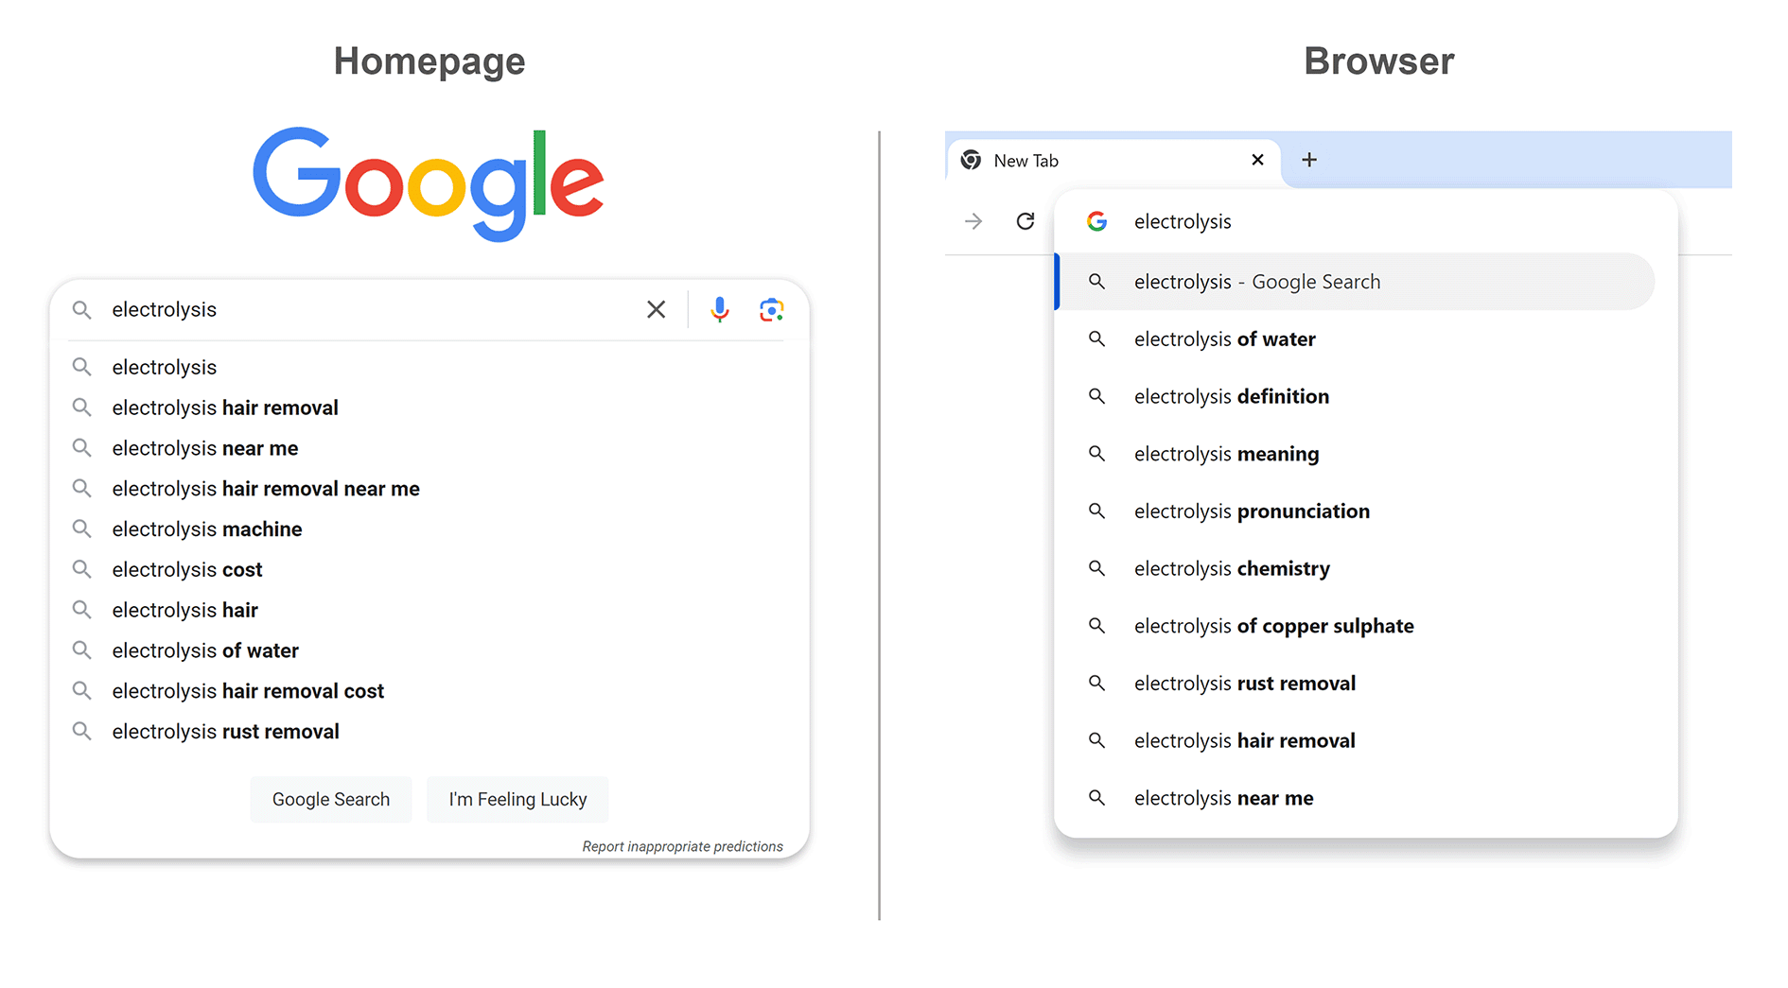Click the search icon beside electrolysis hair removal

(x=81, y=407)
